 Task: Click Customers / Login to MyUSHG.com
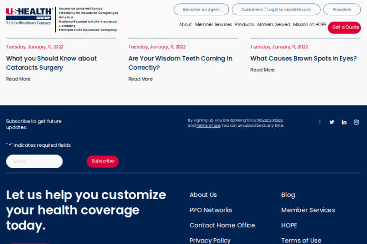(x=276, y=10)
